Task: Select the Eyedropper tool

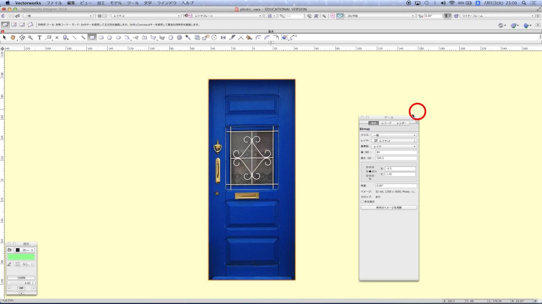Action: (x=188, y=38)
